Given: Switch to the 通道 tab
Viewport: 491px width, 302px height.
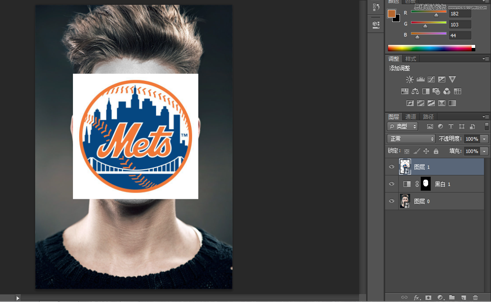Looking at the screenshot, I should pos(411,116).
